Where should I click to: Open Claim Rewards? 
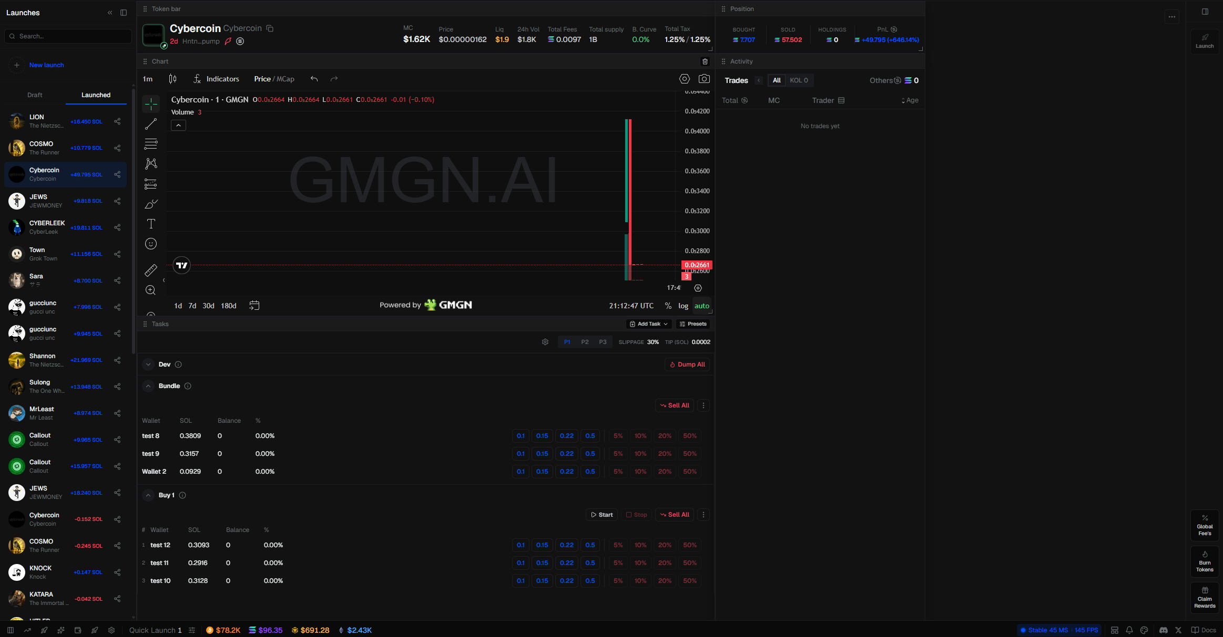1205,598
